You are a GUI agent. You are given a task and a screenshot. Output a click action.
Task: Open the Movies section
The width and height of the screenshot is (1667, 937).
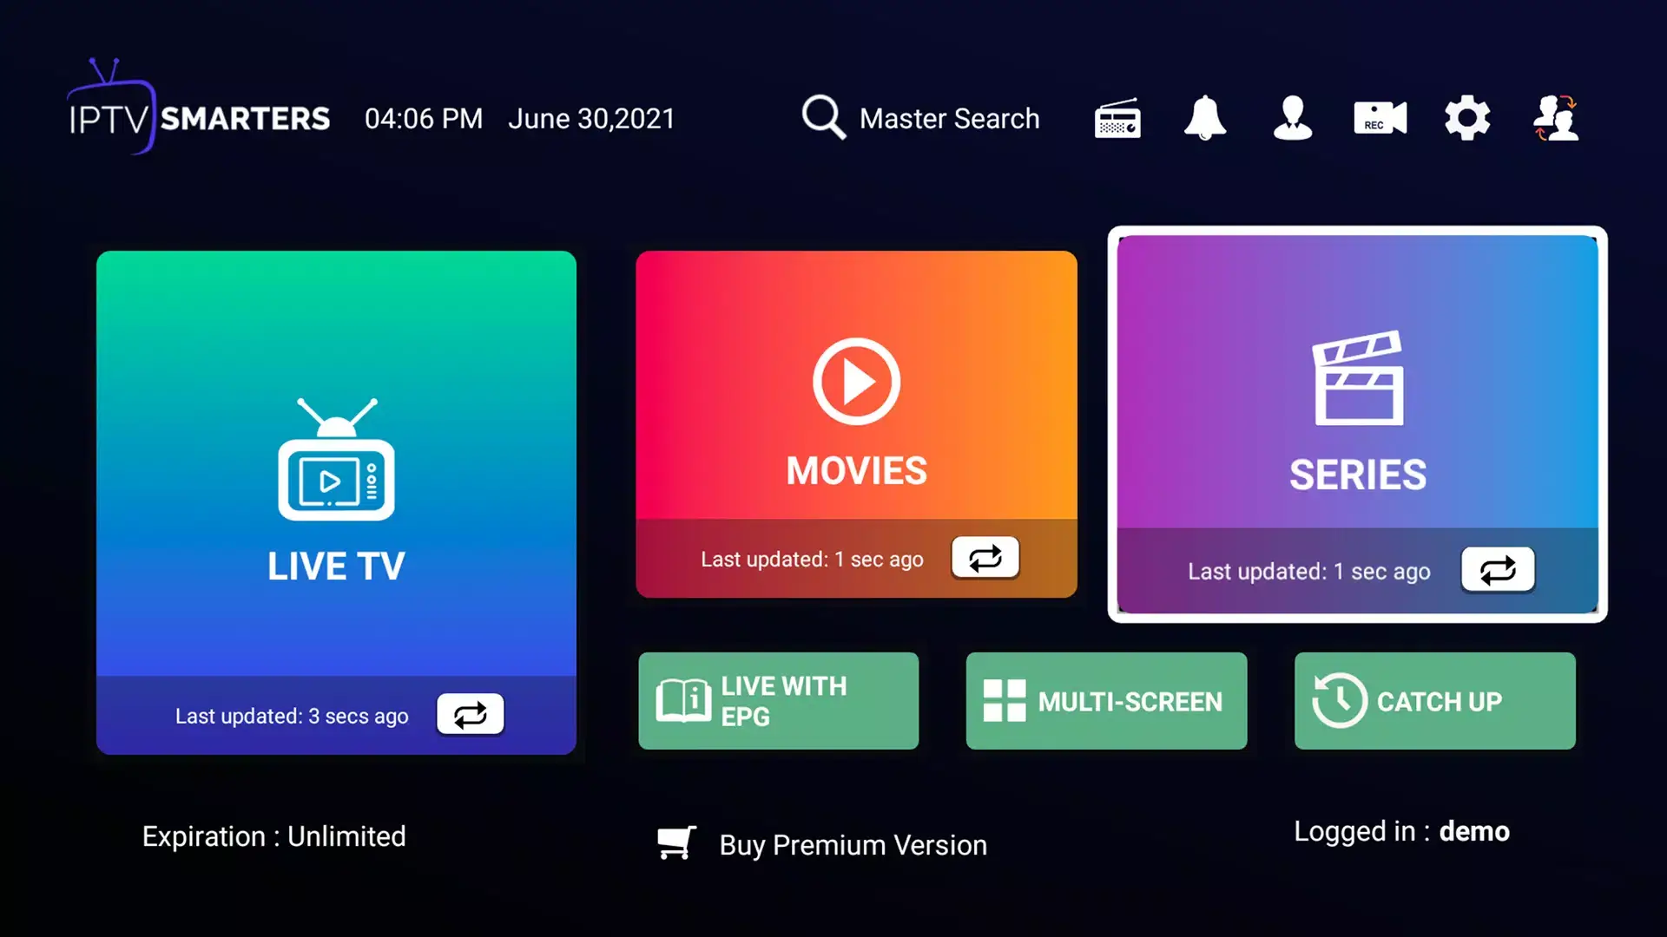point(856,423)
